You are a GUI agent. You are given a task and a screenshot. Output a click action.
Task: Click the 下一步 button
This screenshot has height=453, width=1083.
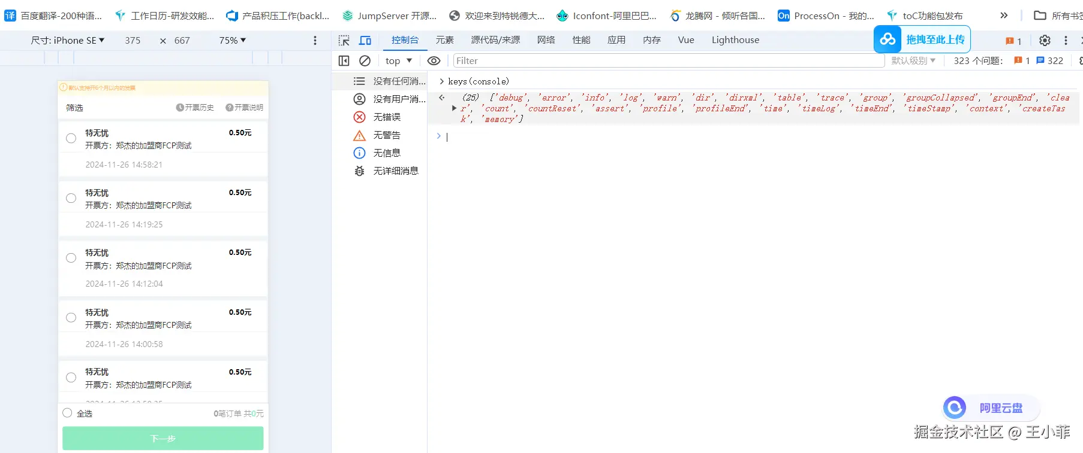point(163,438)
